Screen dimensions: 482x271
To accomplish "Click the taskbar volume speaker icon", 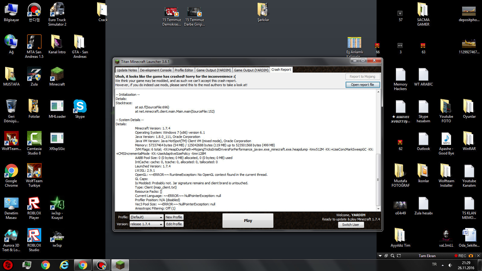I will pyautogui.click(x=450, y=265).
